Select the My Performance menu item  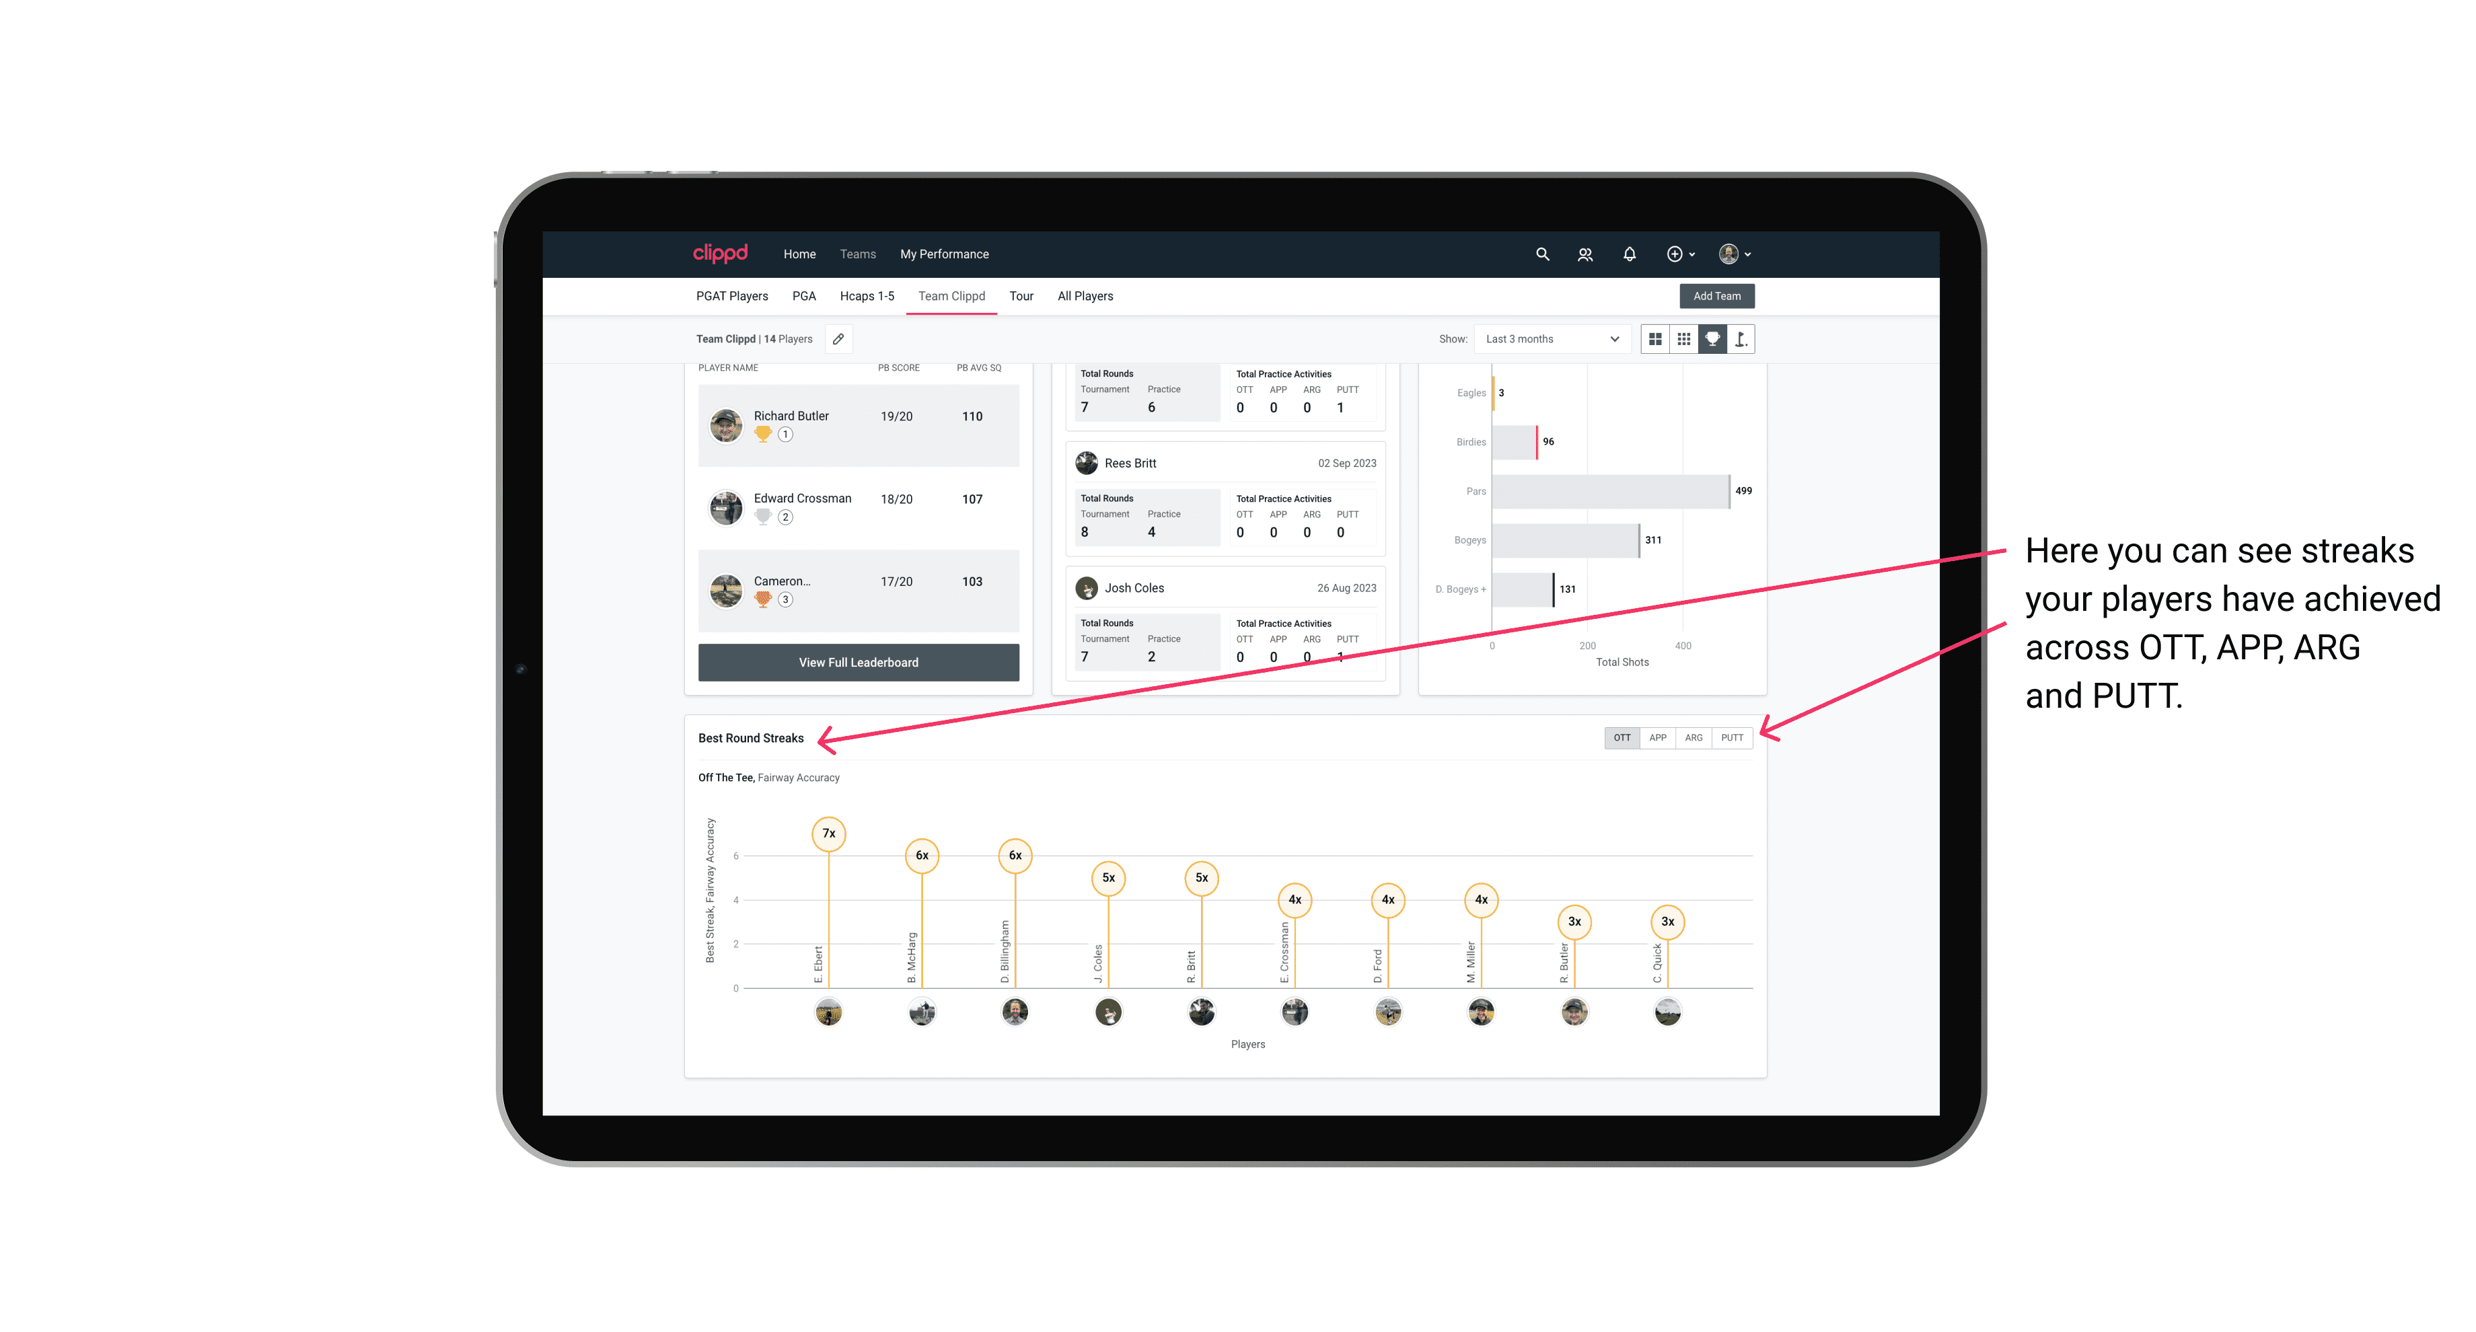click(945, 254)
